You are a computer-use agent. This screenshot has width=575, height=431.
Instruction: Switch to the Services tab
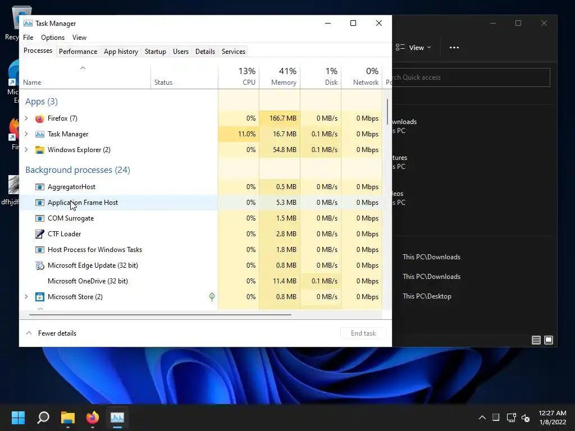(234, 52)
